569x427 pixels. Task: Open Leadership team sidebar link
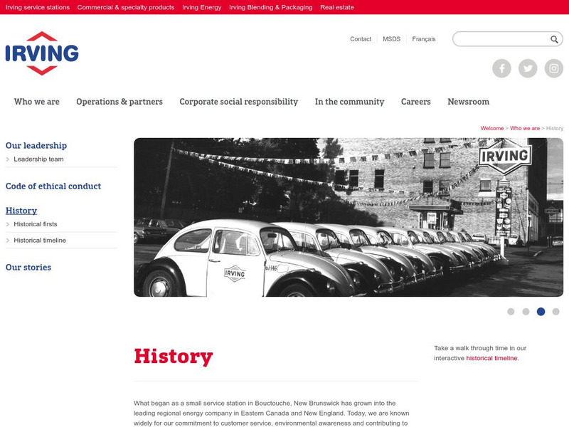[38, 159]
